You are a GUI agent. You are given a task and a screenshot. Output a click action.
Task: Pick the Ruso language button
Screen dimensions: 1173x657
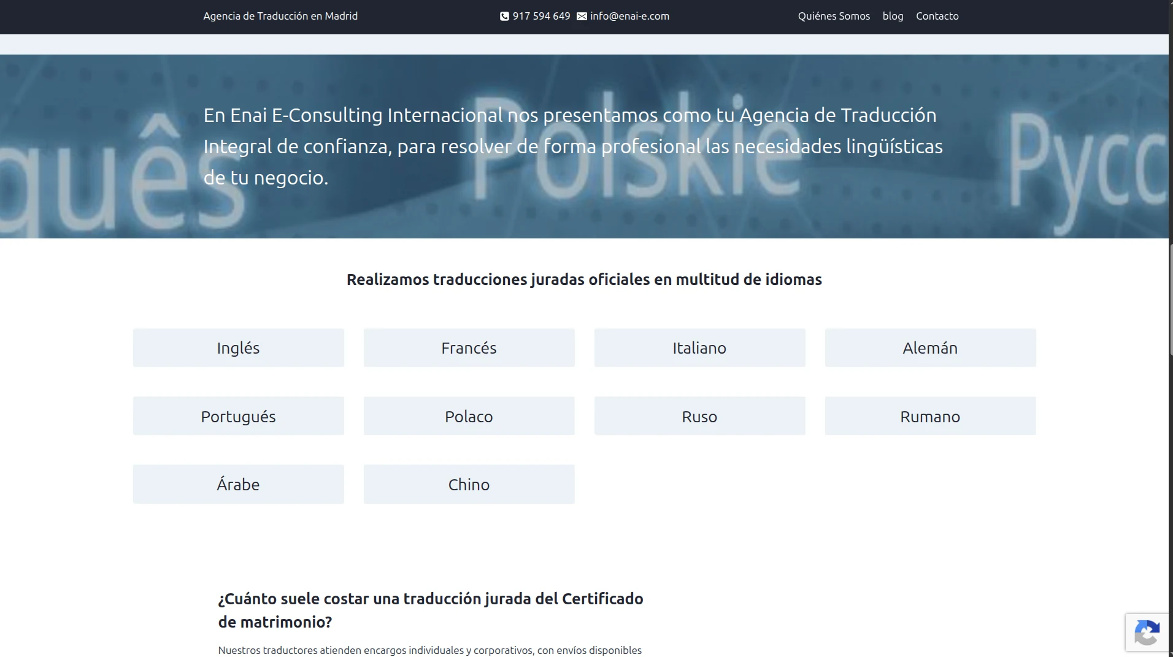[x=700, y=416]
